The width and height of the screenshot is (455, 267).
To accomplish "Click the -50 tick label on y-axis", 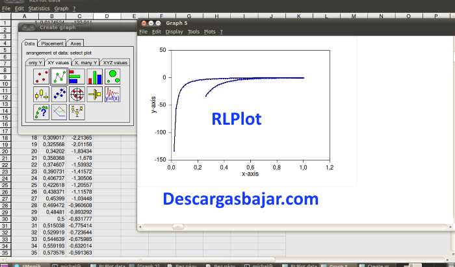I will click(x=162, y=105).
